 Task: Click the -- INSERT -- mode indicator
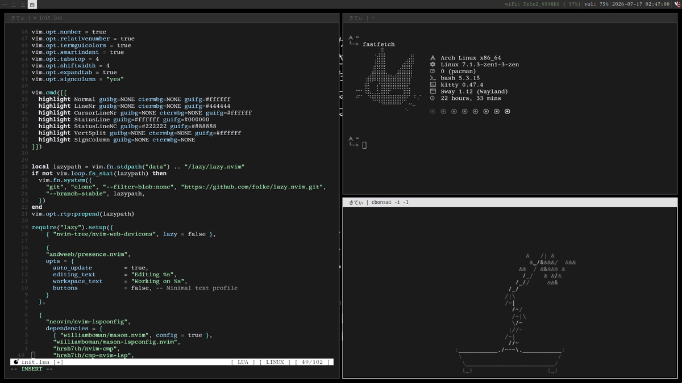pyautogui.click(x=32, y=369)
